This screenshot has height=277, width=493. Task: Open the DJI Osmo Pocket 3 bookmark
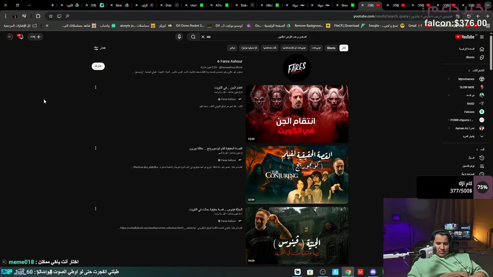tap(193, 26)
